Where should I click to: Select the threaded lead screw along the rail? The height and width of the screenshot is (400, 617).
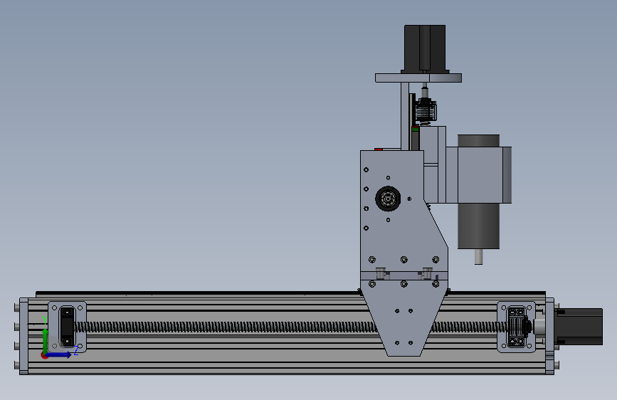point(226,327)
